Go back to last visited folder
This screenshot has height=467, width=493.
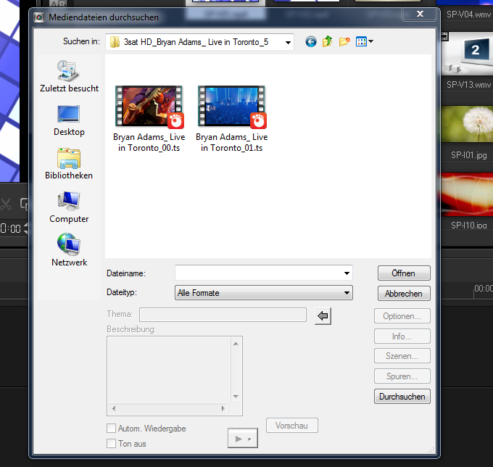click(x=310, y=41)
